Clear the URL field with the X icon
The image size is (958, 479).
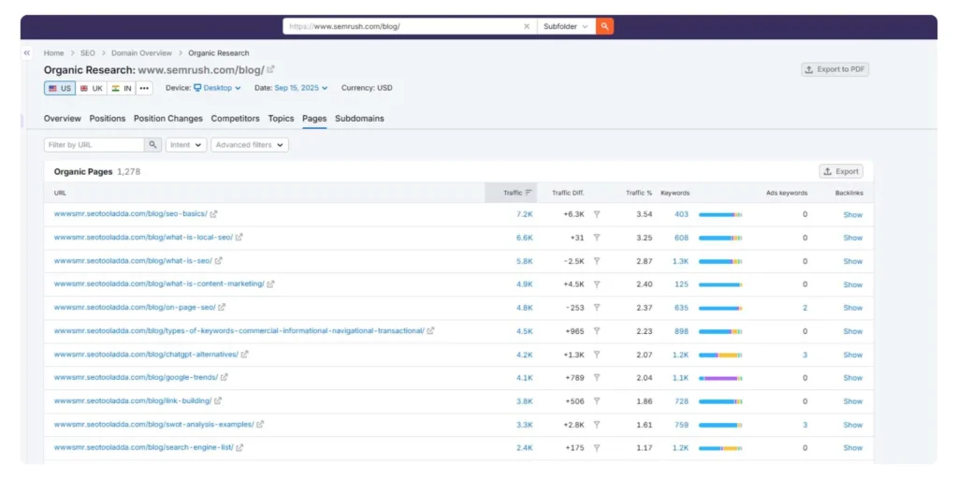click(527, 26)
